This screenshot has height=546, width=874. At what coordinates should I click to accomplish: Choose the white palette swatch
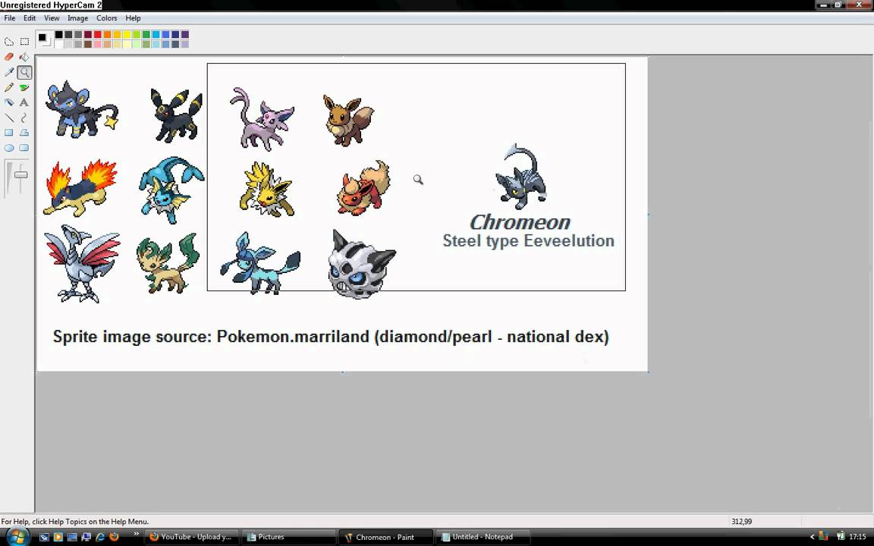(x=58, y=44)
